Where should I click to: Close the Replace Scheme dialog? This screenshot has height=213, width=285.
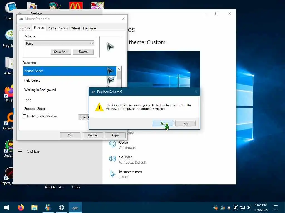[x=196, y=92]
